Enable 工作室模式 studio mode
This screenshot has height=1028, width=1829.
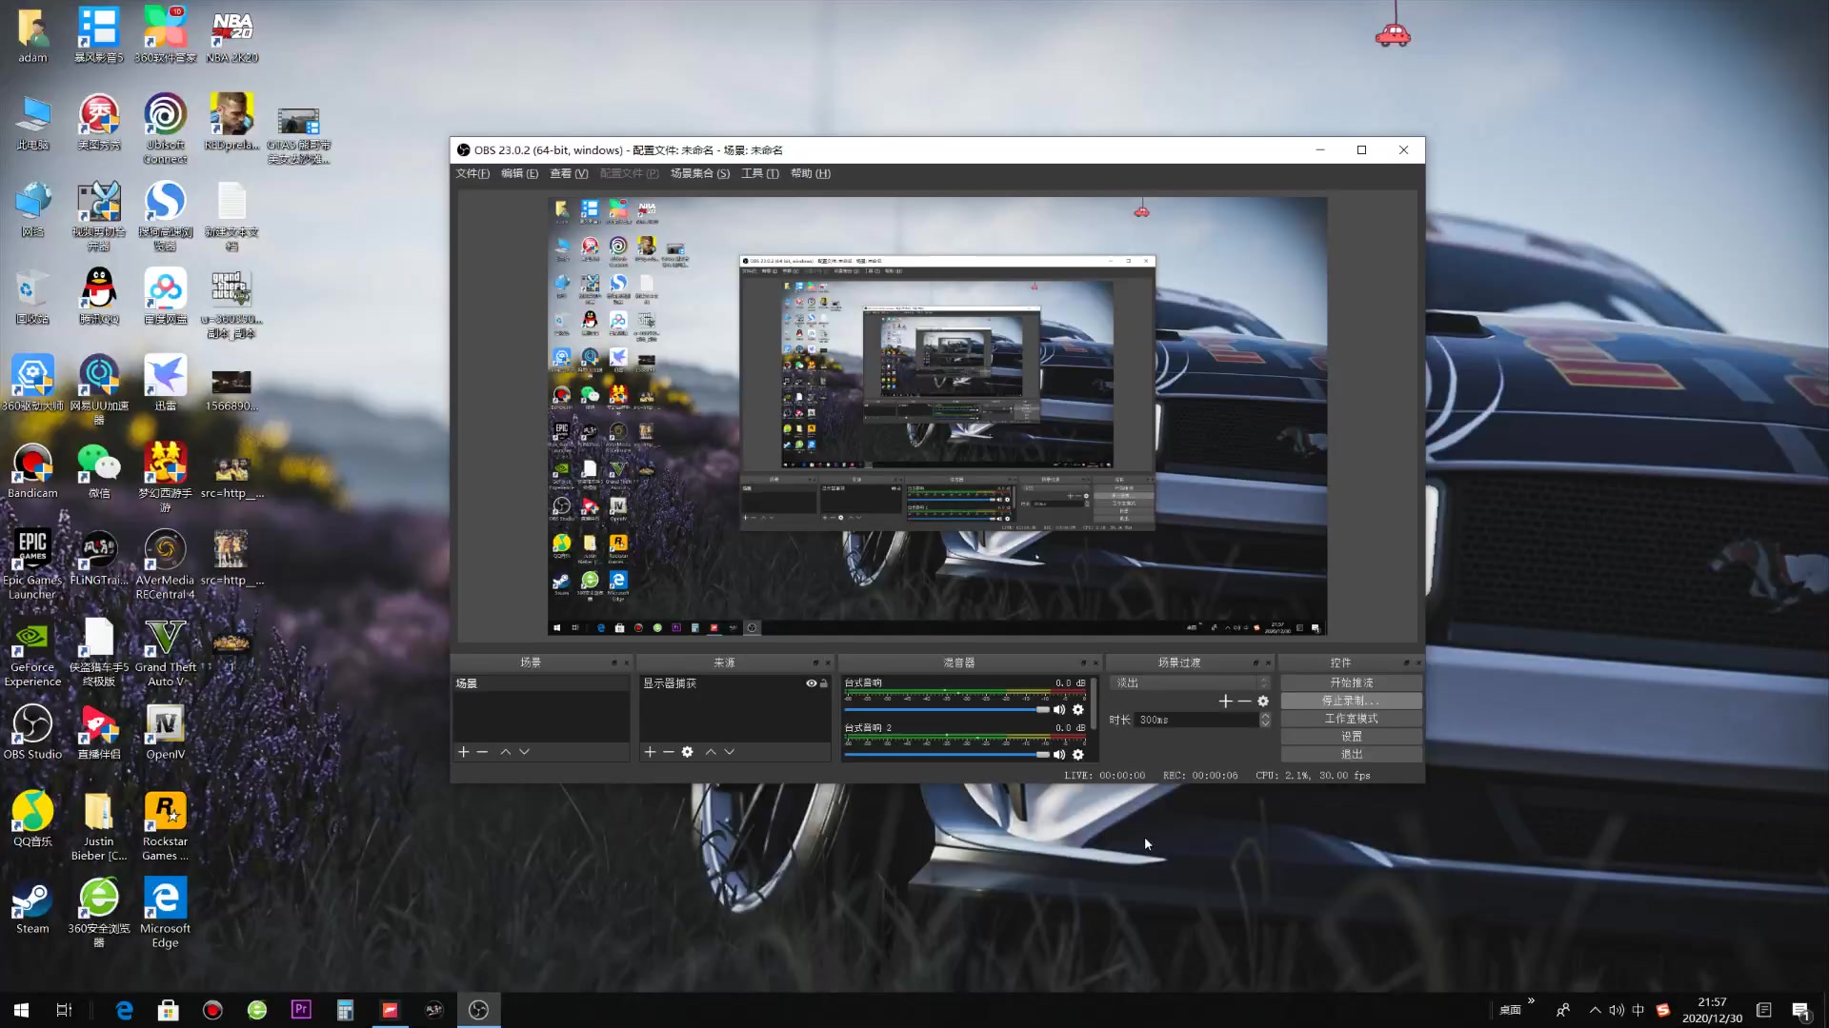[1352, 720]
